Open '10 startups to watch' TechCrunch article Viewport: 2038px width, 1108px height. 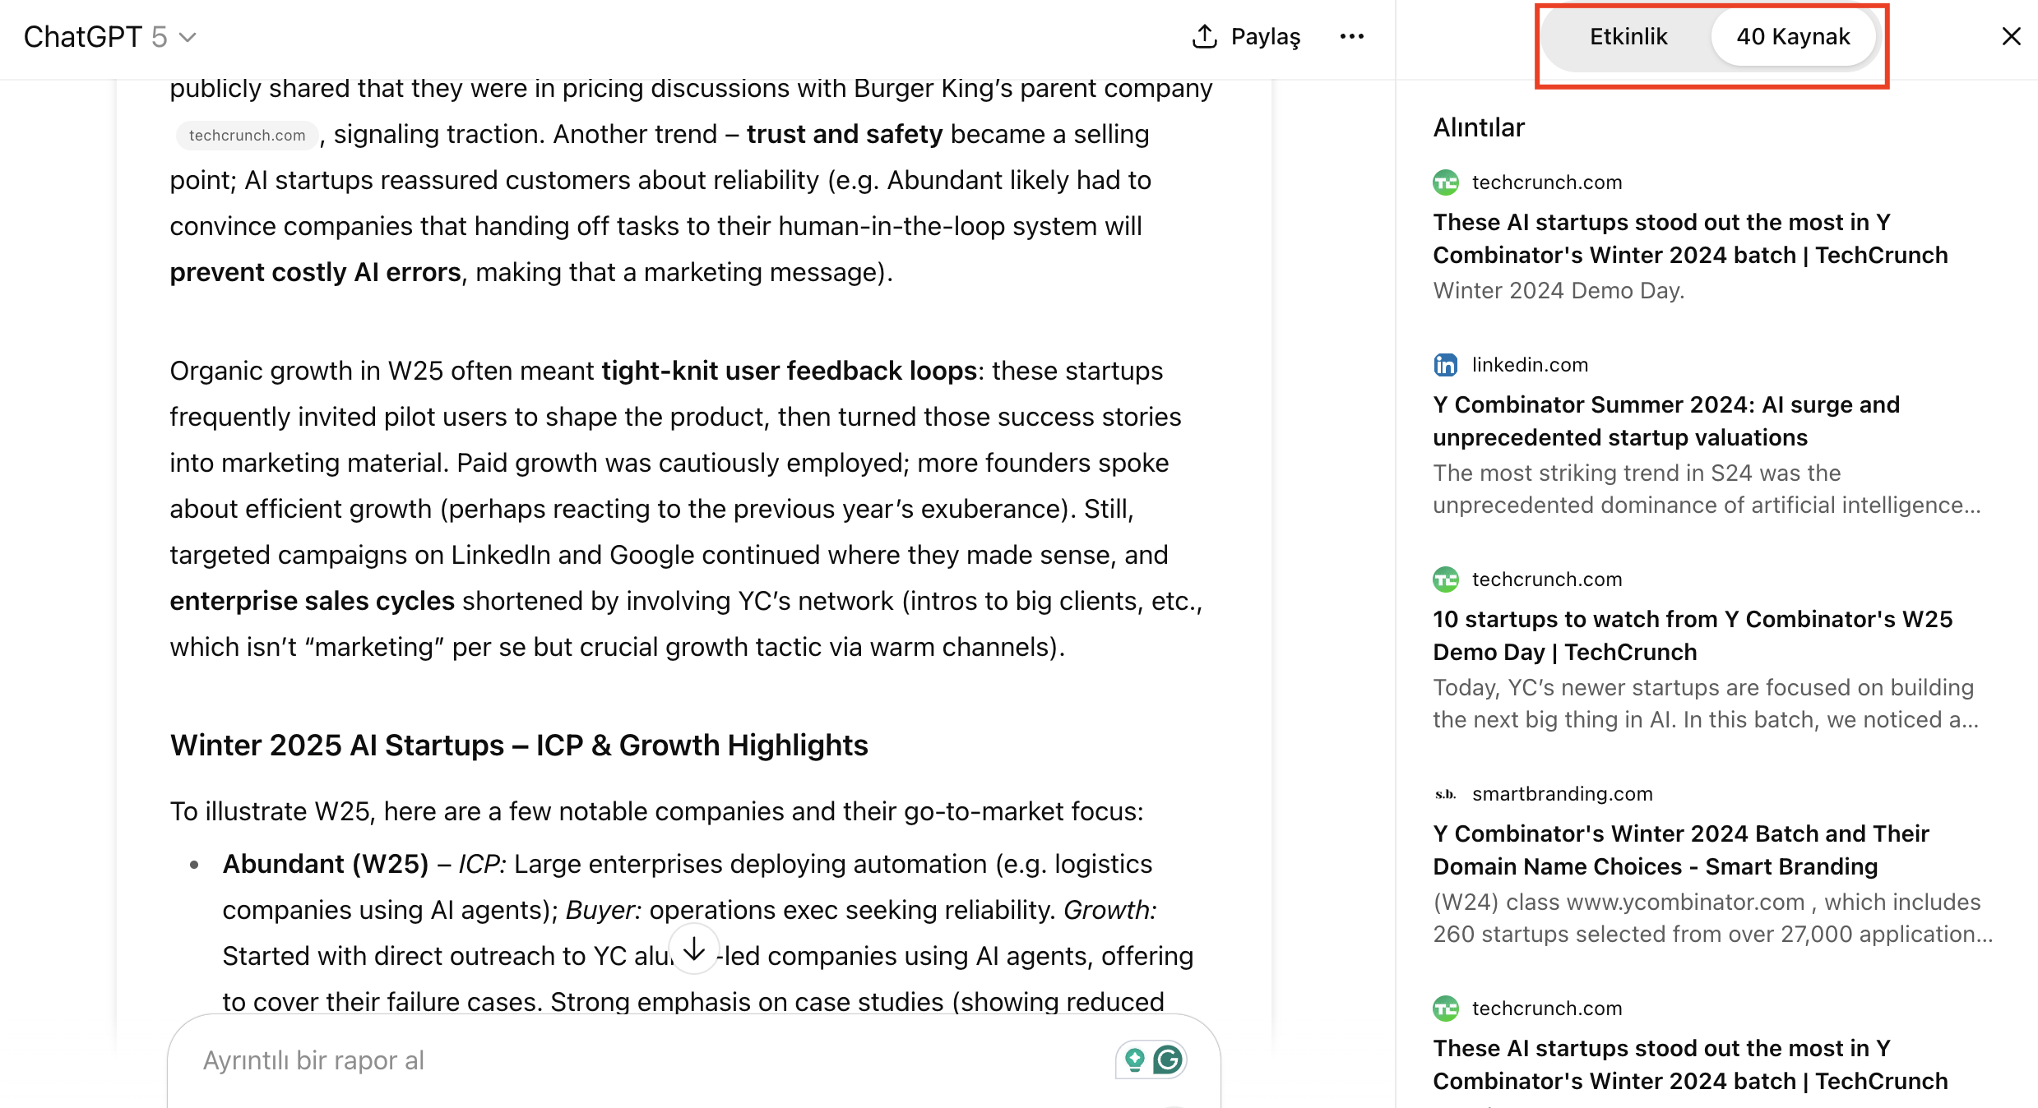pyautogui.click(x=1692, y=635)
